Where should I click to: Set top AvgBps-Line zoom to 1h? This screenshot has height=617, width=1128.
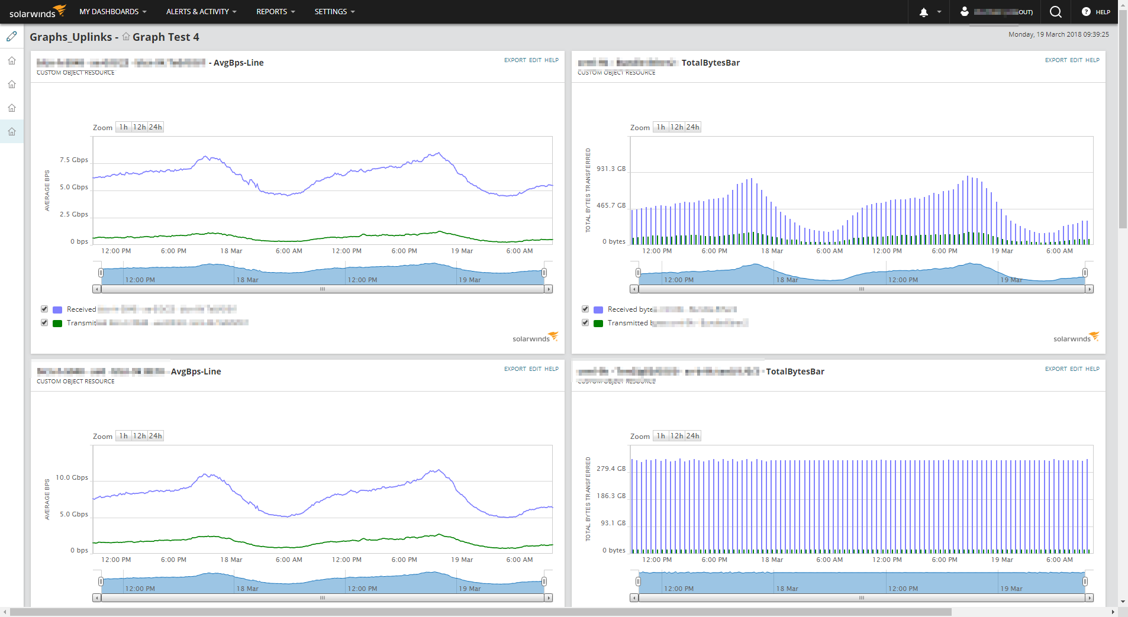click(123, 127)
